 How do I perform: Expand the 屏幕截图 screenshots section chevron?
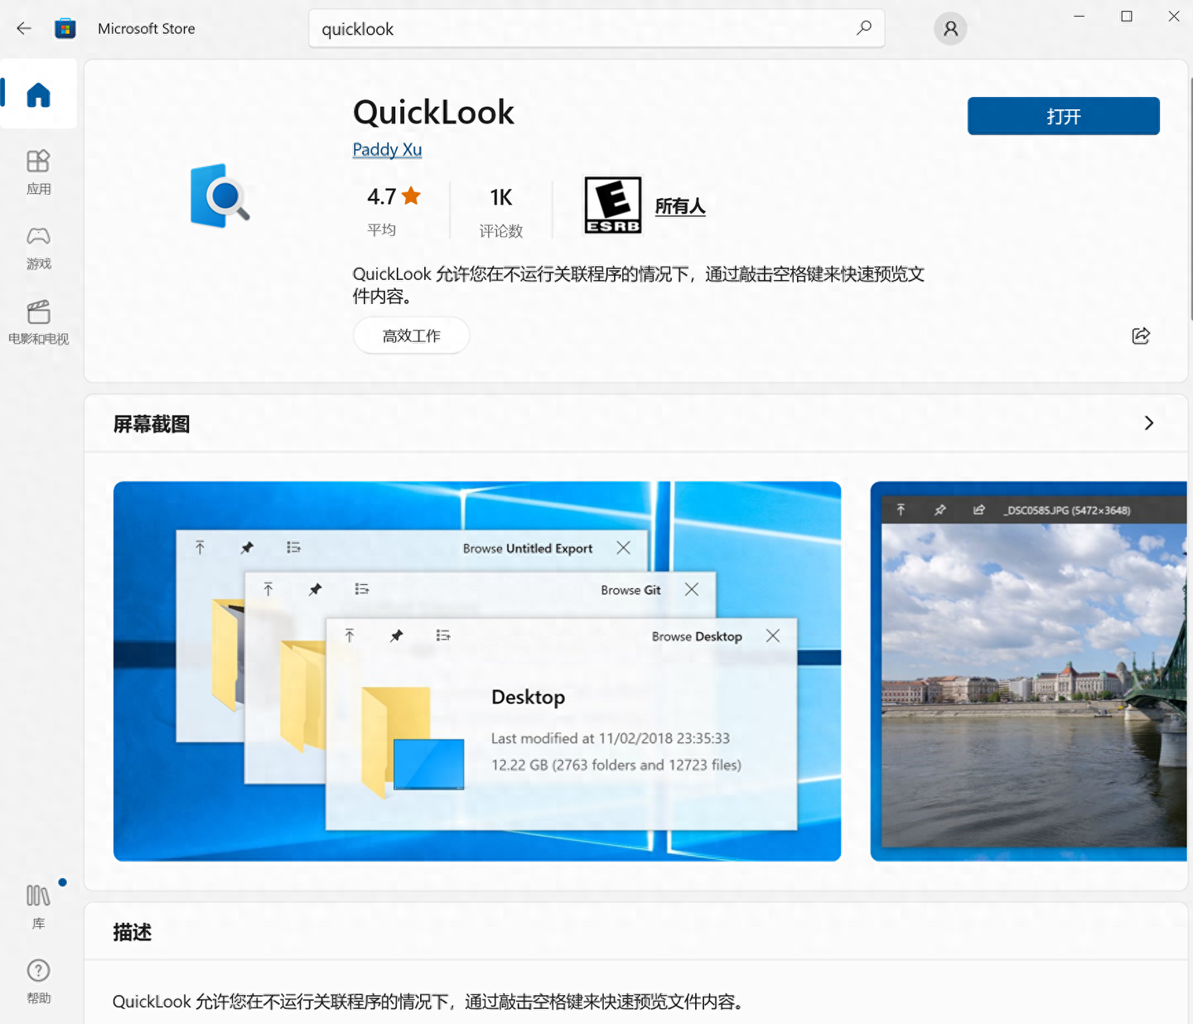(x=1149, y=423)
